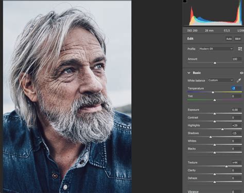244x193 pixels.
Task: Click the Dehaze slider handle
Action: (215, 182)
